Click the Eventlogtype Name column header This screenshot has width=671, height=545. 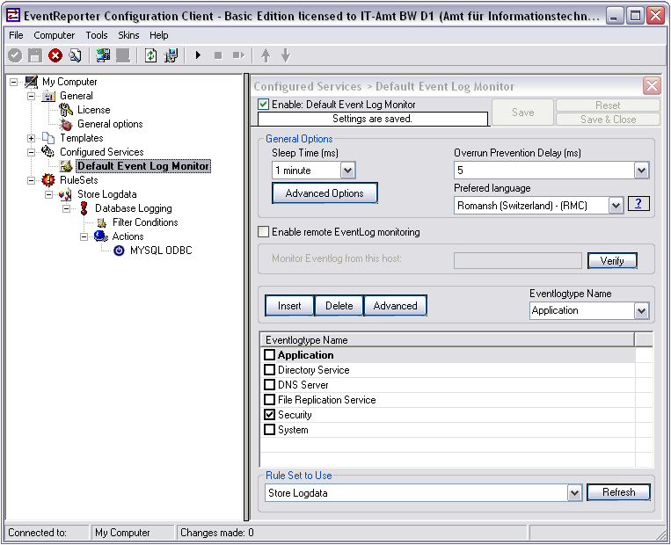coord(448,339)
